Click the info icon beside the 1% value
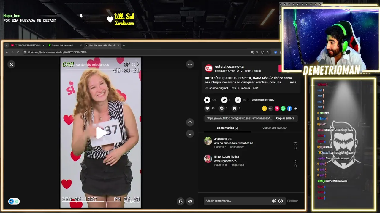The width and height of the screenshot is (380, 213). coord(248,100)
